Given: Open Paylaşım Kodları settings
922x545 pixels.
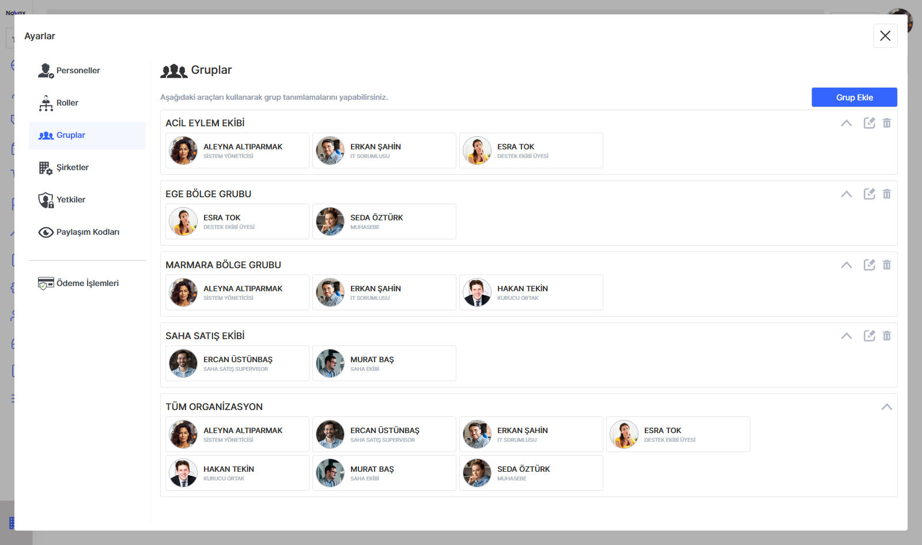Looking at the screenshot, I should [x=87, y=232].
